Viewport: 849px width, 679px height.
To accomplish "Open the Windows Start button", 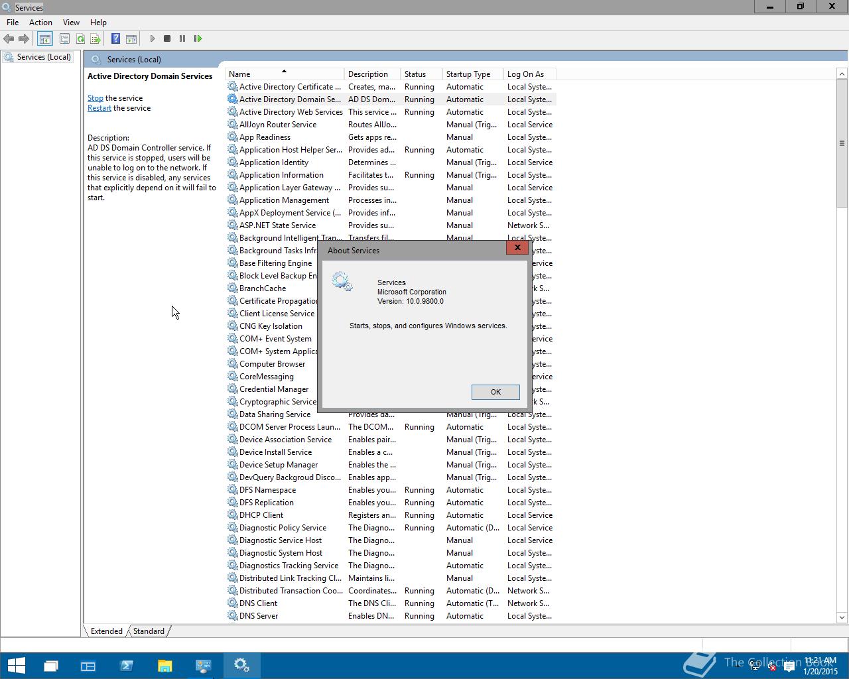I will 16,665.
